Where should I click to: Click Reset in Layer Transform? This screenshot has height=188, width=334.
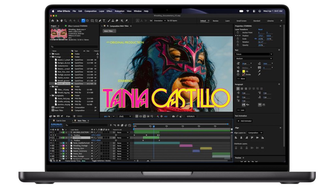coord(260,30)
